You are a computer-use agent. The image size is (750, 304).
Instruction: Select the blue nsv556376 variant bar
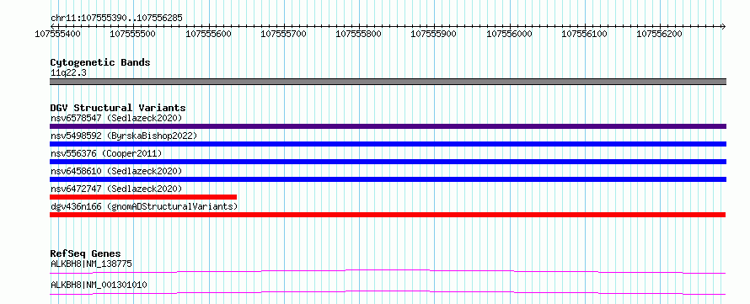tap(388, 162)
